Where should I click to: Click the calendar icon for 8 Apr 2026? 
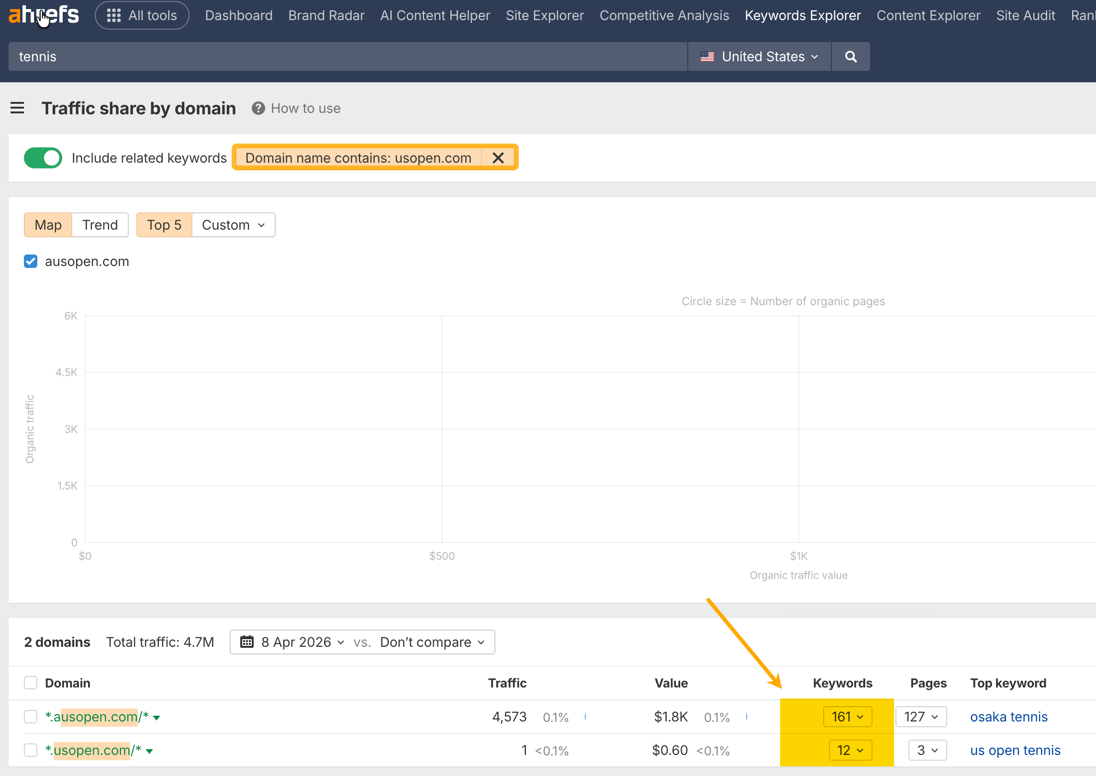247,642
